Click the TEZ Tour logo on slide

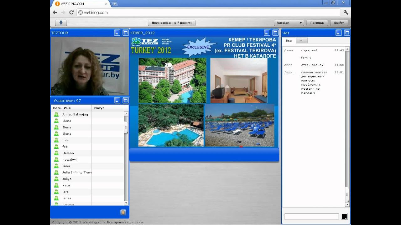[x=145, y=42]
